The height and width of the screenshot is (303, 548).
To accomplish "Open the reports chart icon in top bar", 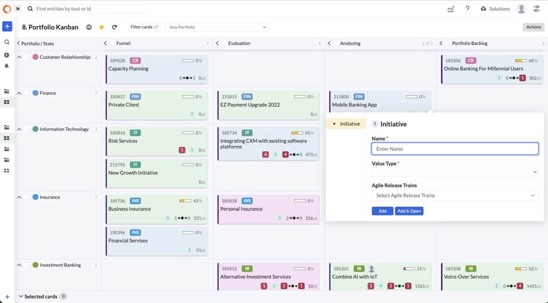I will (450, 9).
